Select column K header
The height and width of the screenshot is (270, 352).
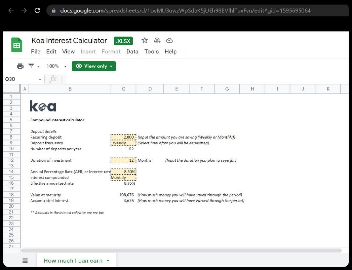coord(328,89)
